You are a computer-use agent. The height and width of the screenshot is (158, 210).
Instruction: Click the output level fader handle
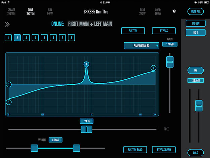pyautogui.click(x=199, y=106)
